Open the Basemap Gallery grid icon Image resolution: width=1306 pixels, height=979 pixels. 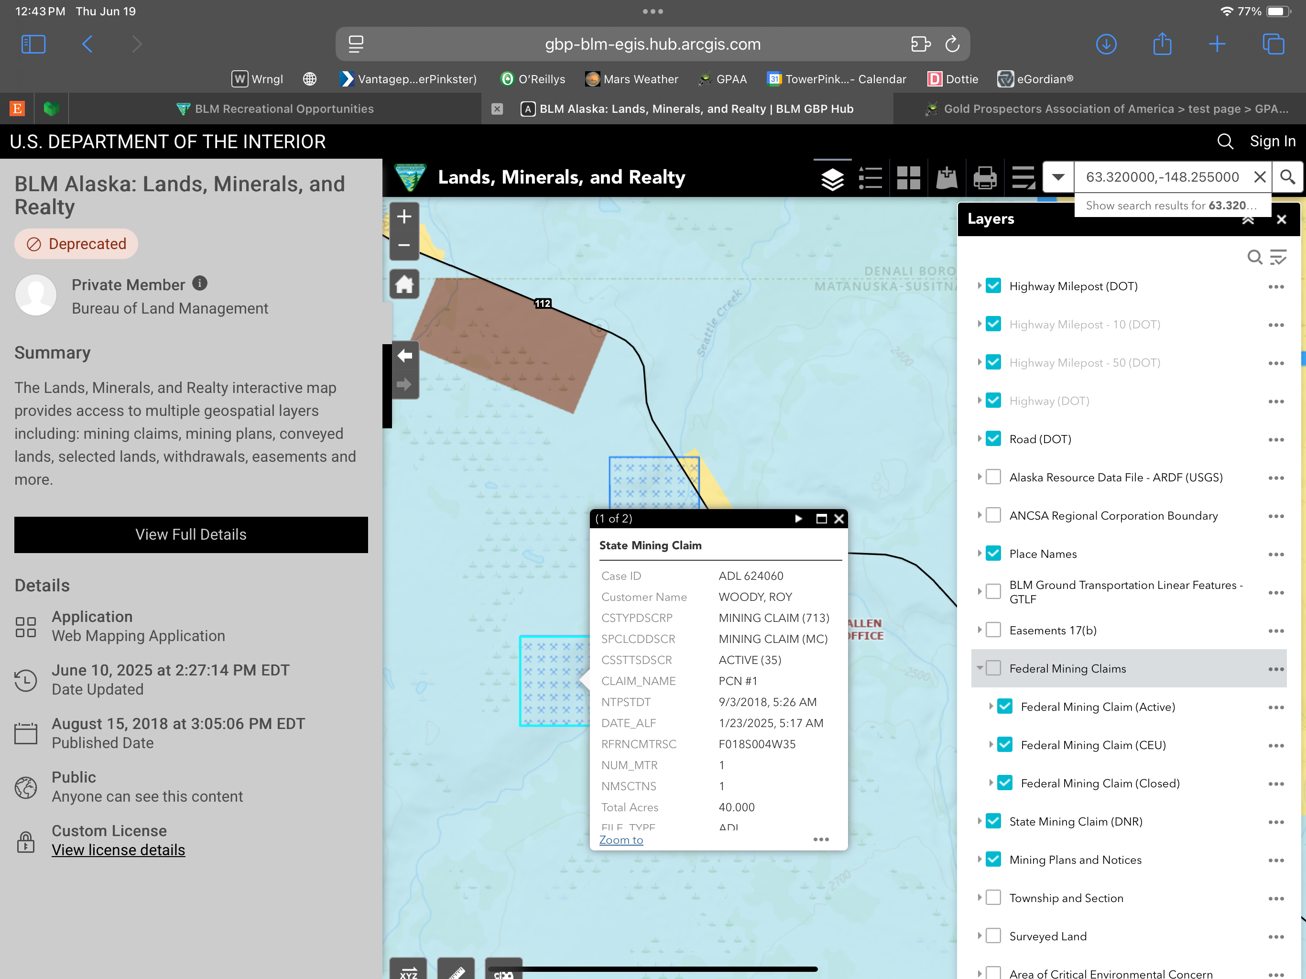(908, 178)
